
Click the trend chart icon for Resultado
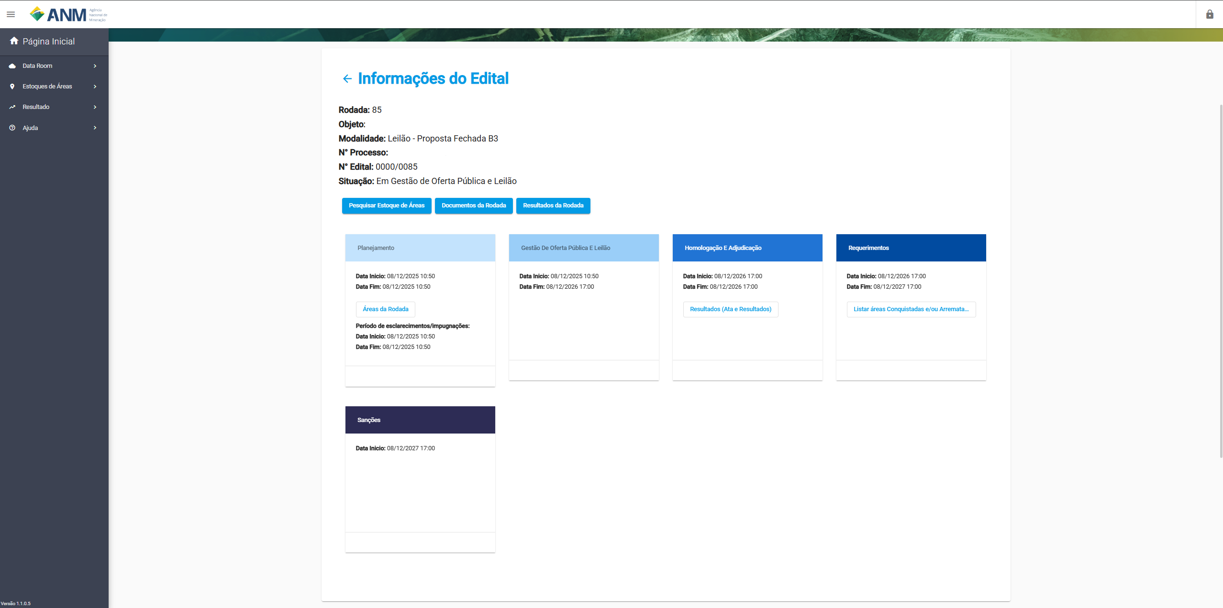tap(12, 107)
